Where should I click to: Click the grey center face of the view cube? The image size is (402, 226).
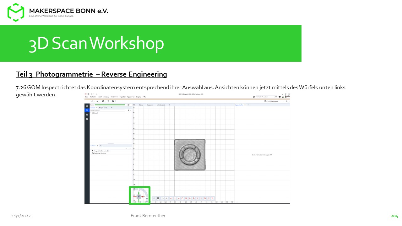(139, 197)
